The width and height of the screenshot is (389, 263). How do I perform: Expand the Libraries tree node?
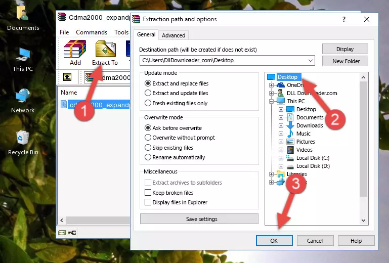[272, 174]
